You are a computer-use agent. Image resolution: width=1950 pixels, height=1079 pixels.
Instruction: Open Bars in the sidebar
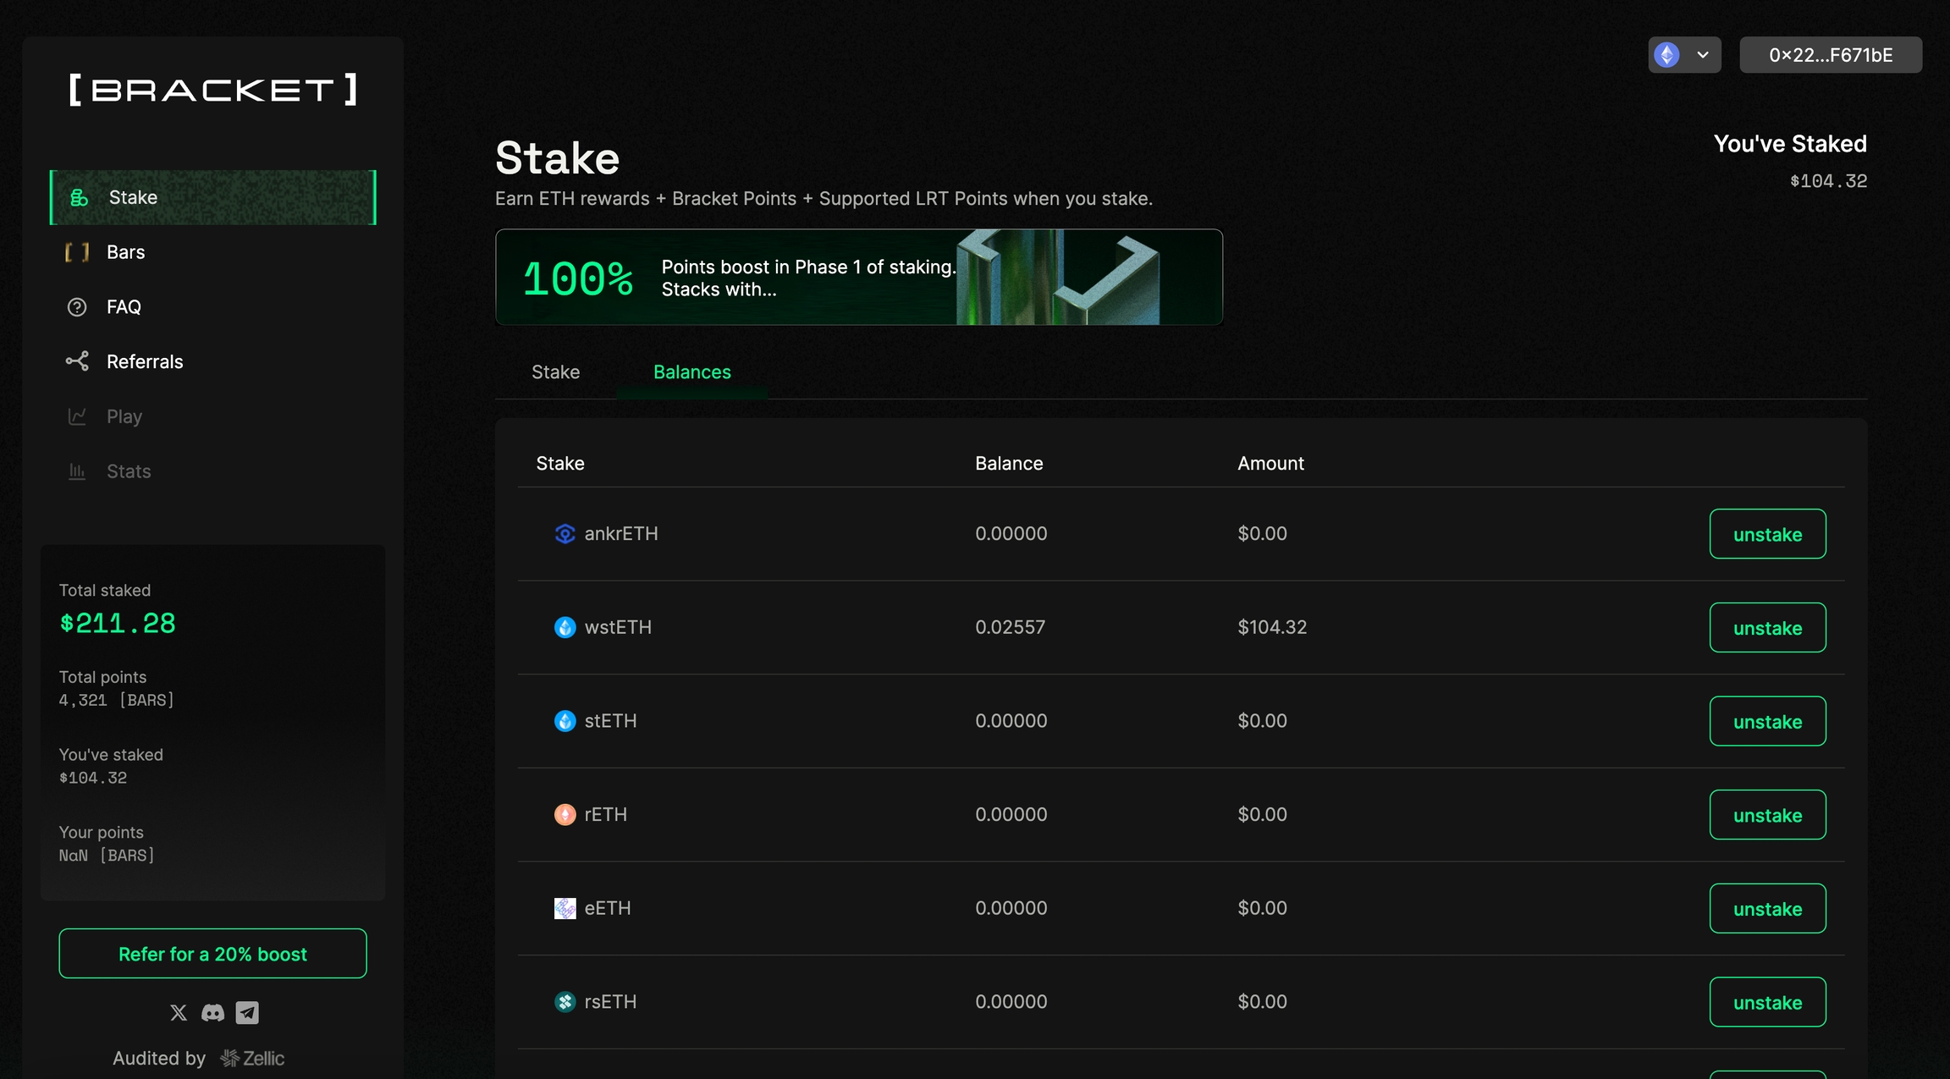[x=125, y=252]
